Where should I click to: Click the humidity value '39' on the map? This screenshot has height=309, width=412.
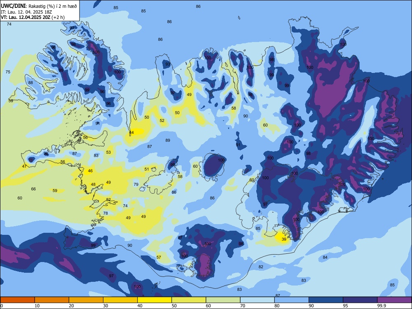point(284,239)
